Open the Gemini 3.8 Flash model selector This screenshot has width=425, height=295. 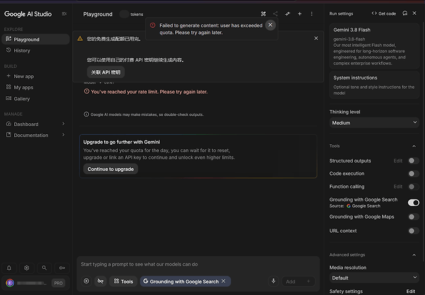click(x=374, y=46)
